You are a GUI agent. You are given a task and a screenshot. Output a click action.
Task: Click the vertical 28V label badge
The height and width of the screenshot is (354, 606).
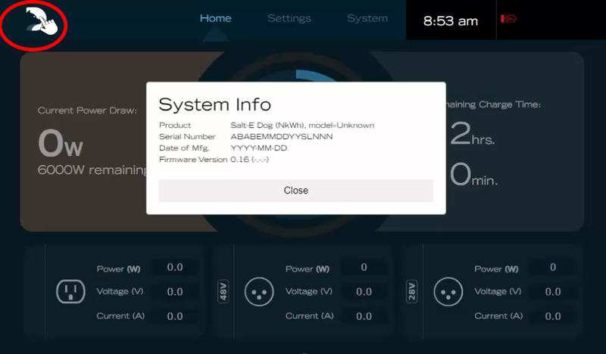tap(413, 291)
